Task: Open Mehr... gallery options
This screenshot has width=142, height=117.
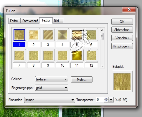Action: point(82,80)
